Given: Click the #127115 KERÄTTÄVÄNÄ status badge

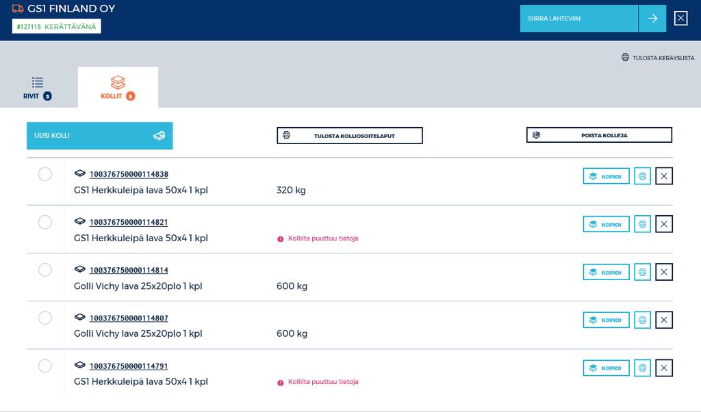Looking at the screenshot, I should pos(56,27).
